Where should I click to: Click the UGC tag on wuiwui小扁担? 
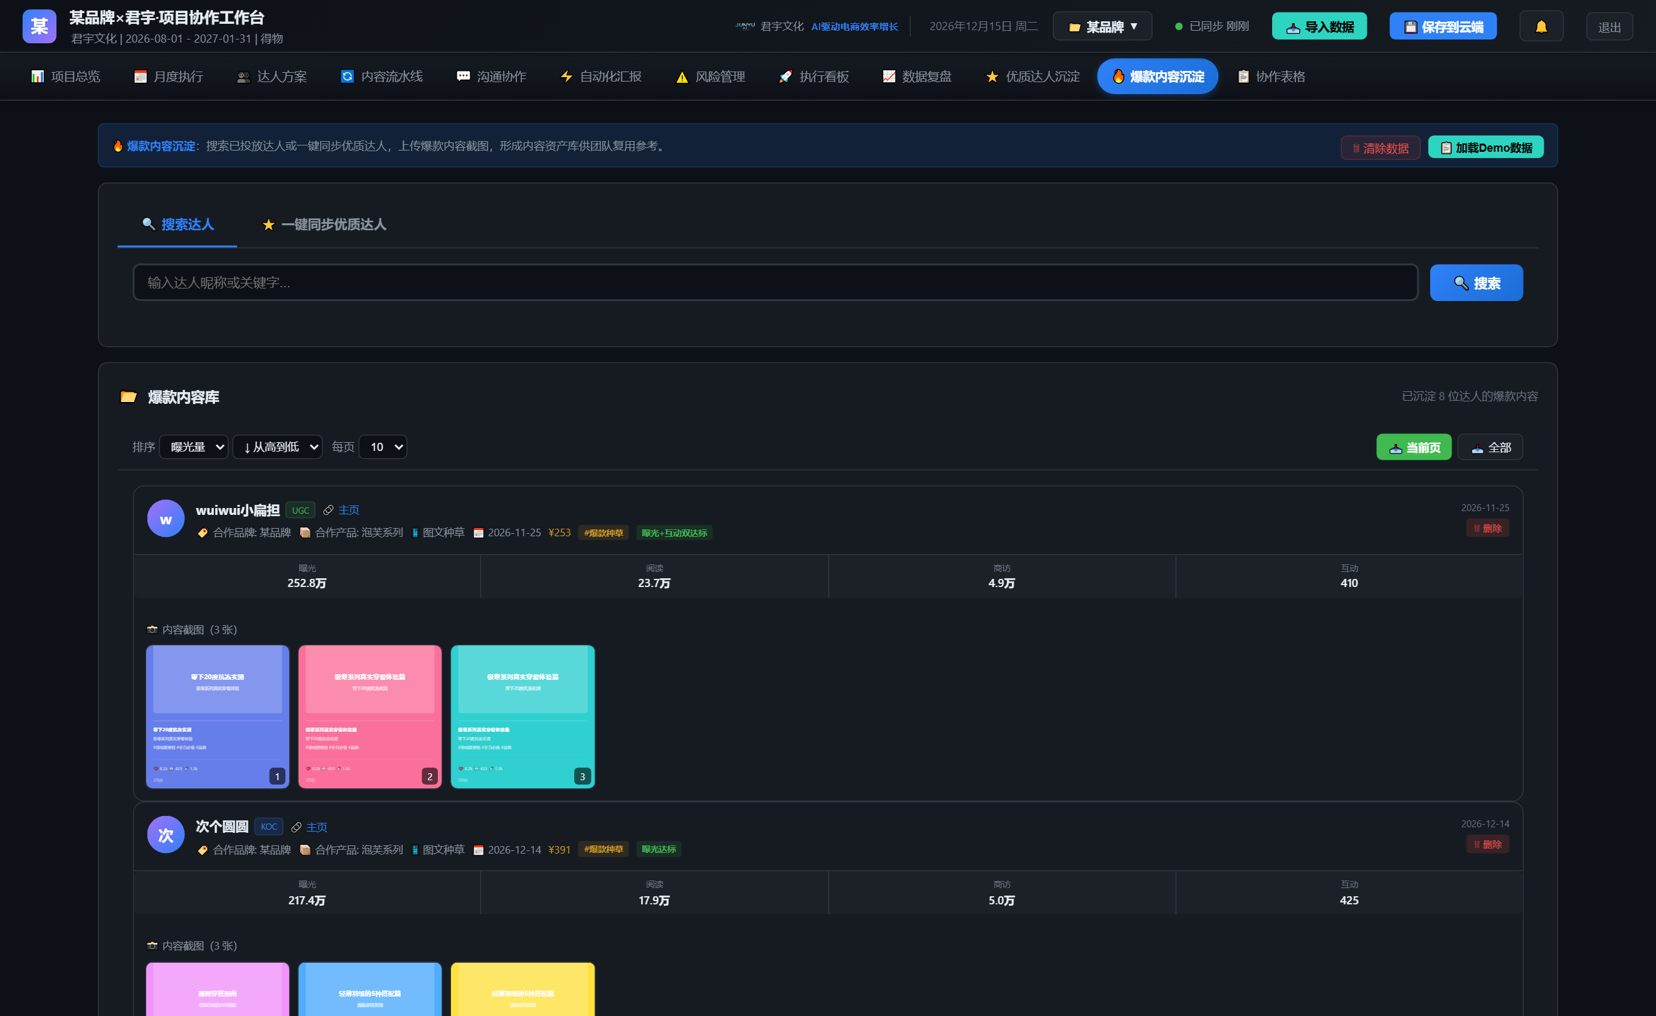pyautogui.click(x=300, y=510)
